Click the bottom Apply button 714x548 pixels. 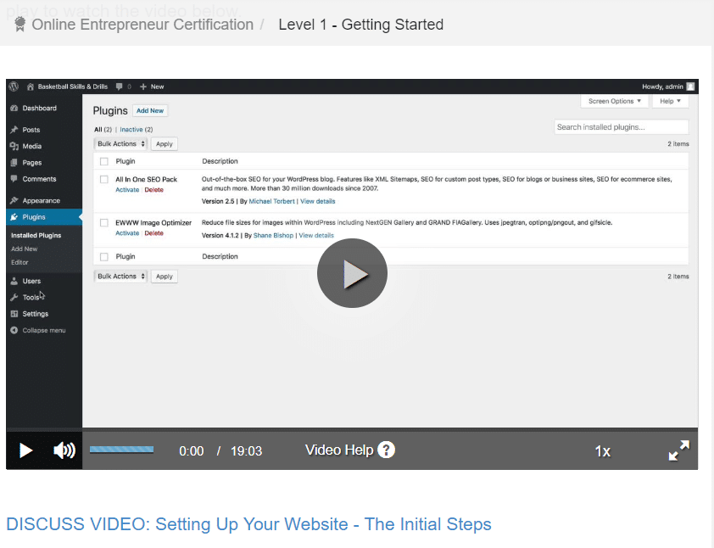pyautogui.click(x=165, y=277)
